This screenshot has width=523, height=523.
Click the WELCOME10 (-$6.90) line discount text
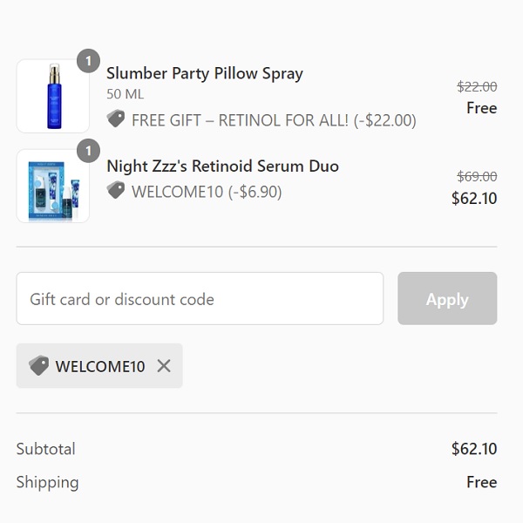tap(207, 191)
